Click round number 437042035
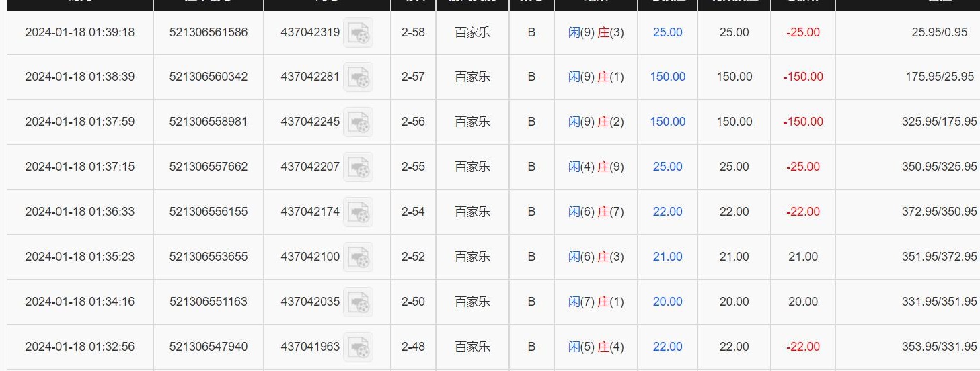This screenshot has height=371, width=980. pyautogui.click(x=310, y=302)
